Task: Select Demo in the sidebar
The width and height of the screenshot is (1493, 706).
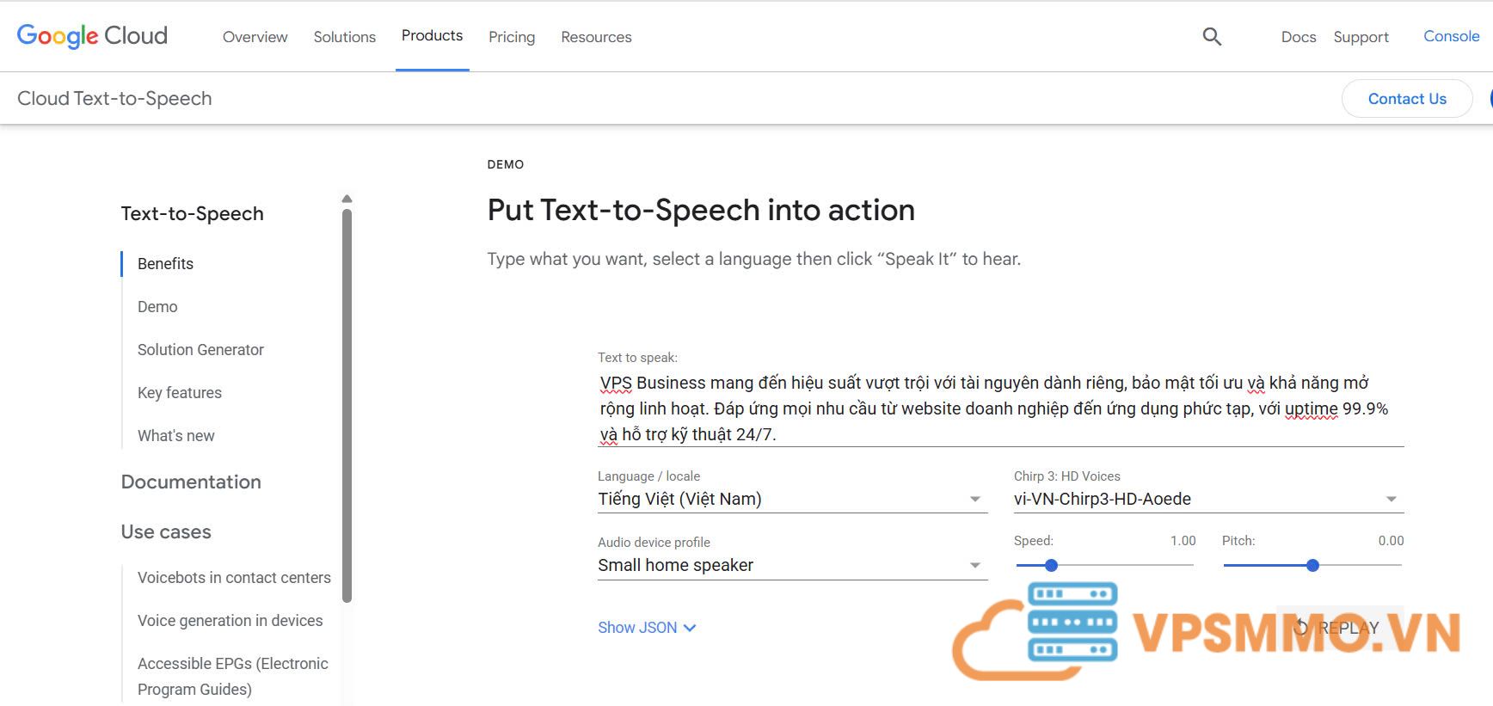Action: [157, 307]
